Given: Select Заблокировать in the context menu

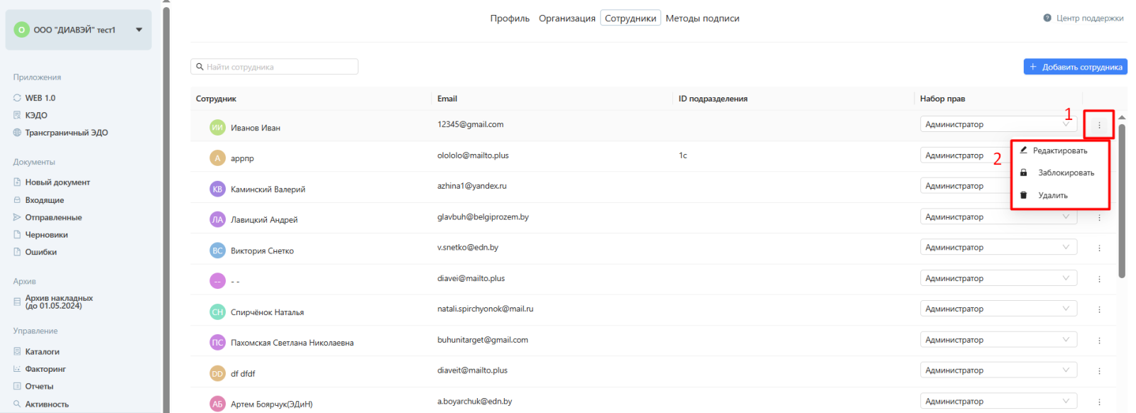Looking at the screenshot, I should tap(1065, 173).
